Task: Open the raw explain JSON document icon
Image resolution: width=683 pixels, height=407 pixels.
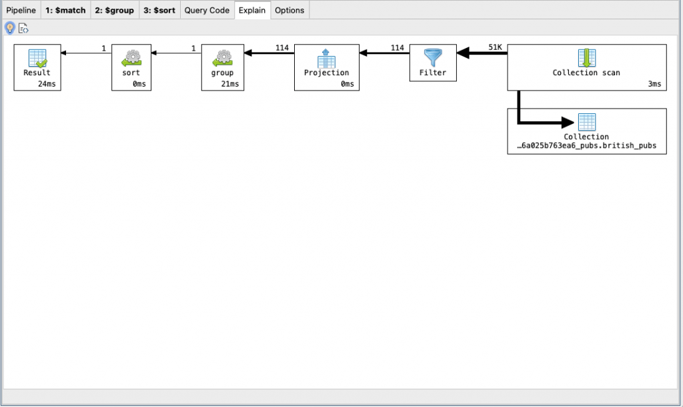Action: 24,28
